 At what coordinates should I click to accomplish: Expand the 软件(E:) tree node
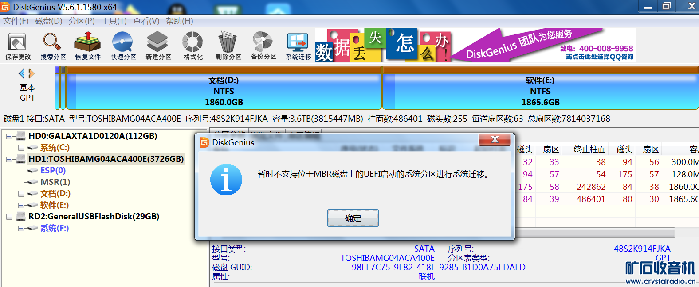click(x=21, y=205)
